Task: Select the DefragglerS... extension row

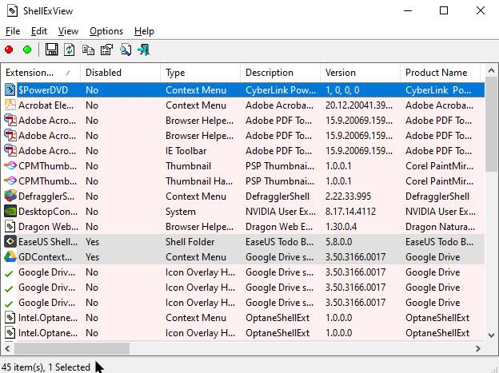Action: (244, 196)
